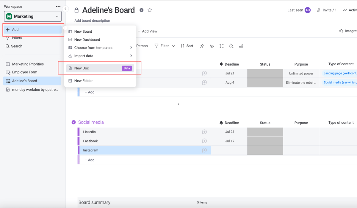The height and width of the screenshot is (208, 357).
Task: Click LinkedIn's gray Status cell
Action: pos(265,132)
